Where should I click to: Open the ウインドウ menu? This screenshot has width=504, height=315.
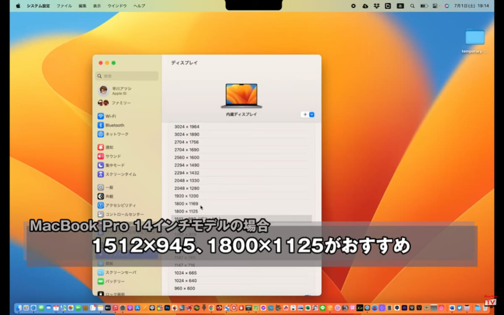pyautogui.click(x=117, y=6)
